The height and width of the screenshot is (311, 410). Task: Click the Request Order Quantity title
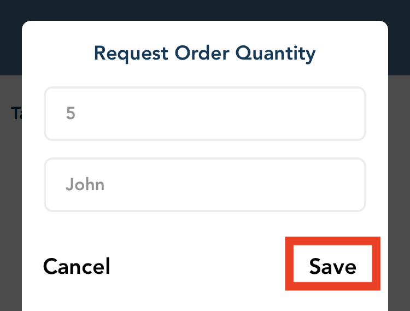(x=204, y=54)
